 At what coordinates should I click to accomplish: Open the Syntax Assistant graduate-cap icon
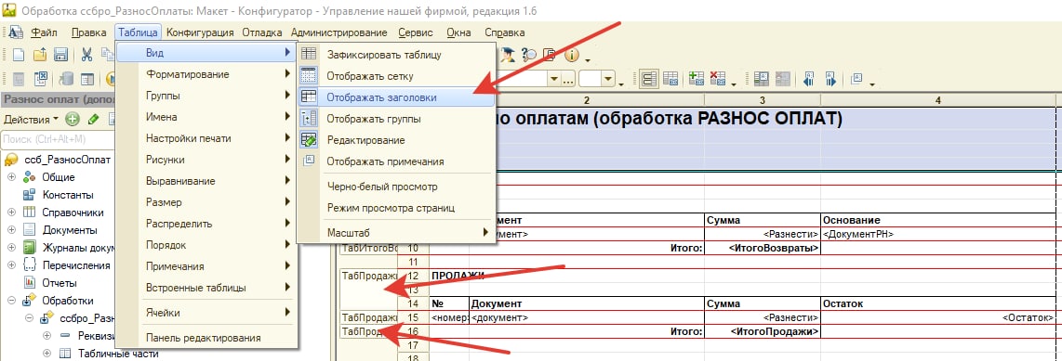(x=508, y=55)
